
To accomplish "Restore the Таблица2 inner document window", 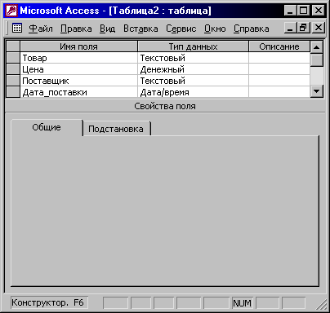I will tap(303, 28).
